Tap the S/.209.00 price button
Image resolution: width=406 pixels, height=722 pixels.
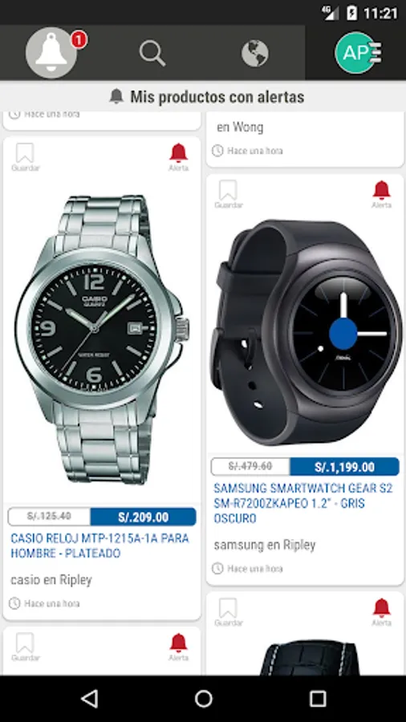(143, 517)
